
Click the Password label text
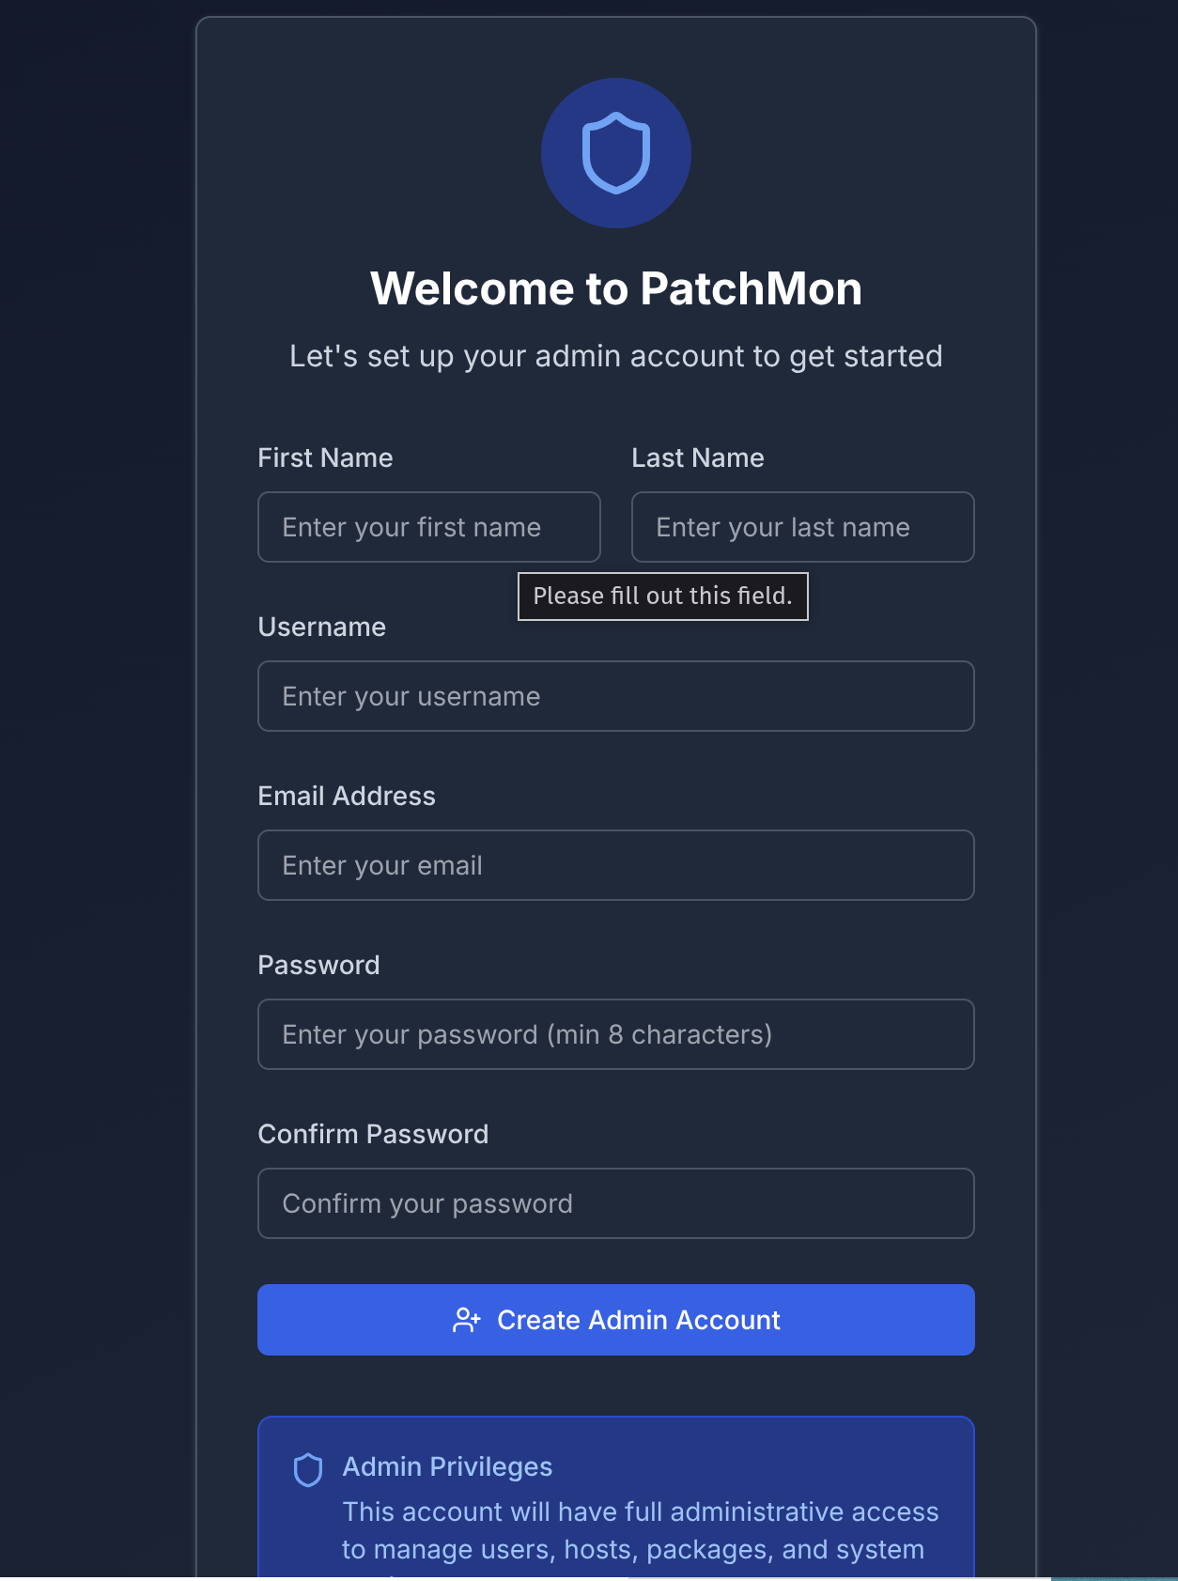pos(318,965)
